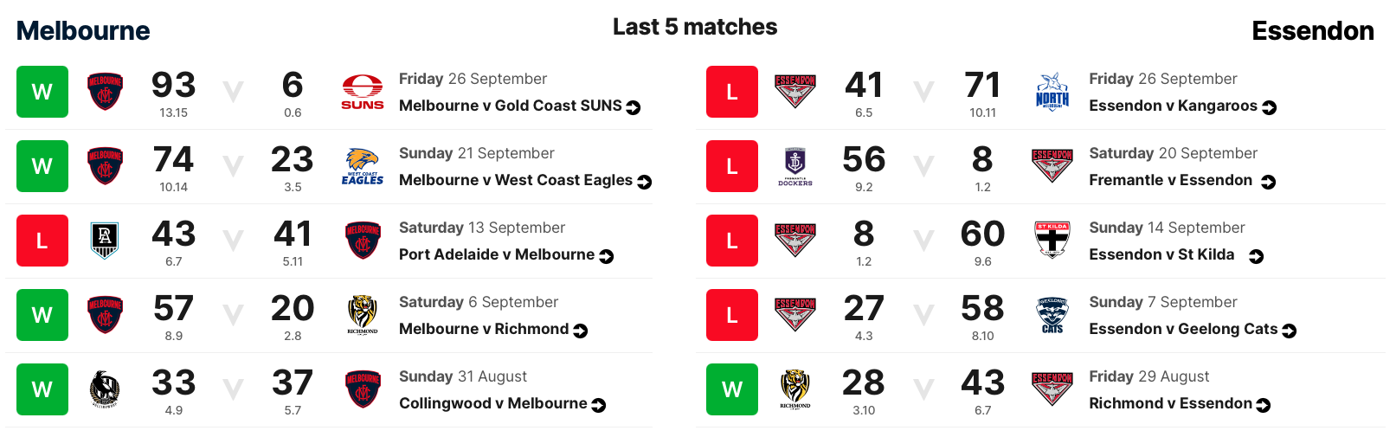The image size is (1396, 437).
Task: Open Essendon v Kangaroos match link
Action: click(1173, 106)
